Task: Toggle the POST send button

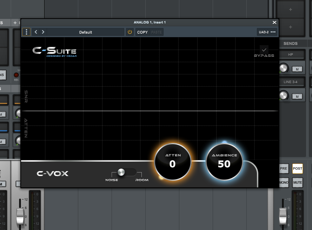Action: coord(297,169)
